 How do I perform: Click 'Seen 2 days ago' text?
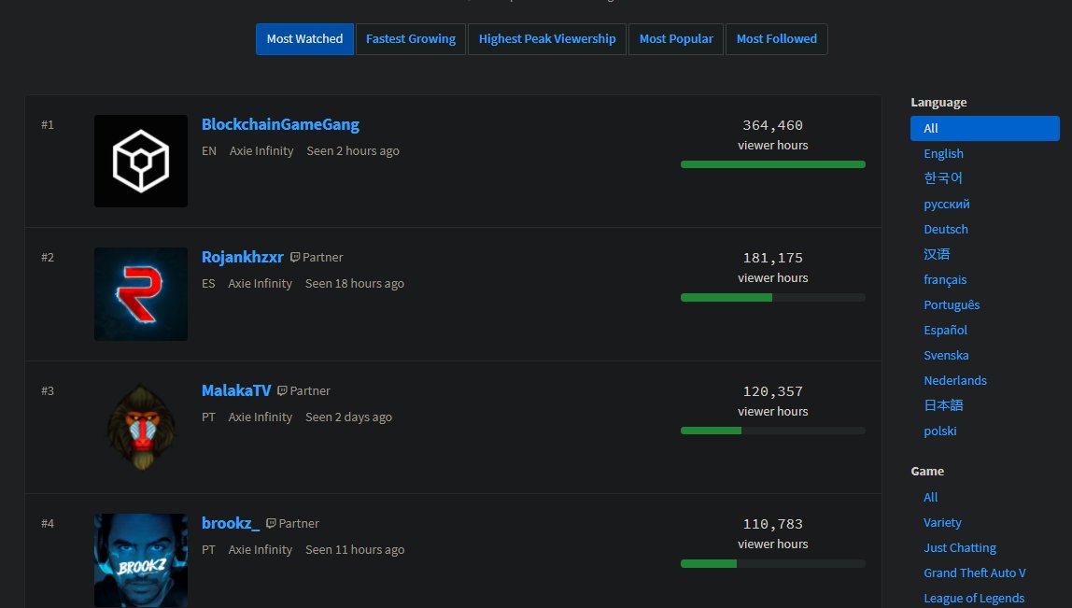coord(348,417)
